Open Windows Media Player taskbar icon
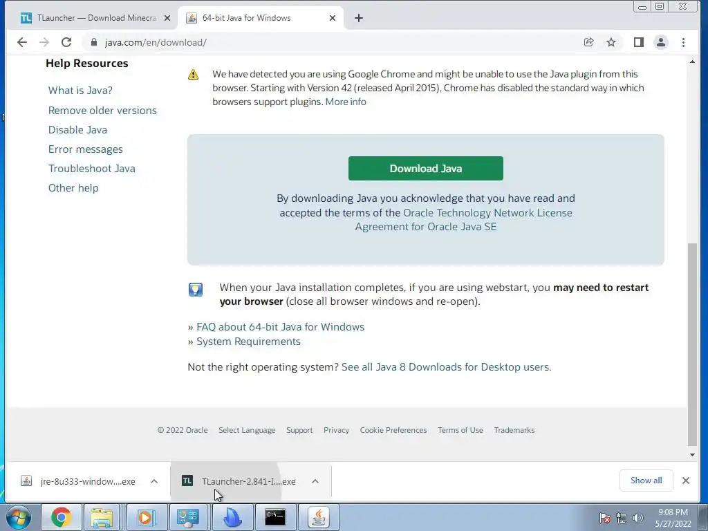 point(146,517)
